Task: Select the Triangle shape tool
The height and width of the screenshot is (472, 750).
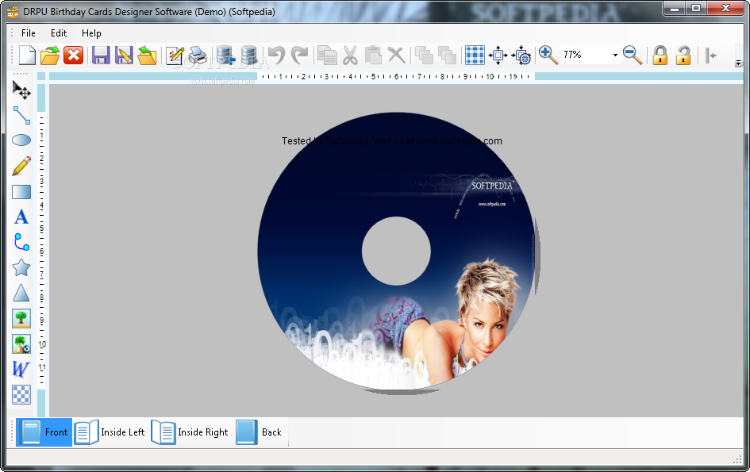Action: [21, 293]
